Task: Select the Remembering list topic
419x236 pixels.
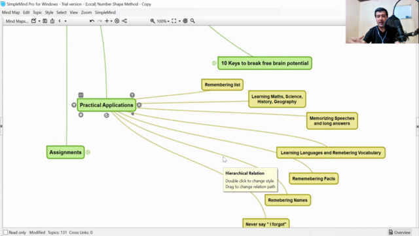Action: [x=223, y=85]
